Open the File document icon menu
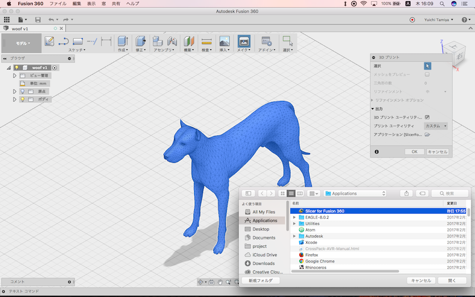The width and height of the screenshot is (475, 297). pyautogui.click(x=22, y=20)
